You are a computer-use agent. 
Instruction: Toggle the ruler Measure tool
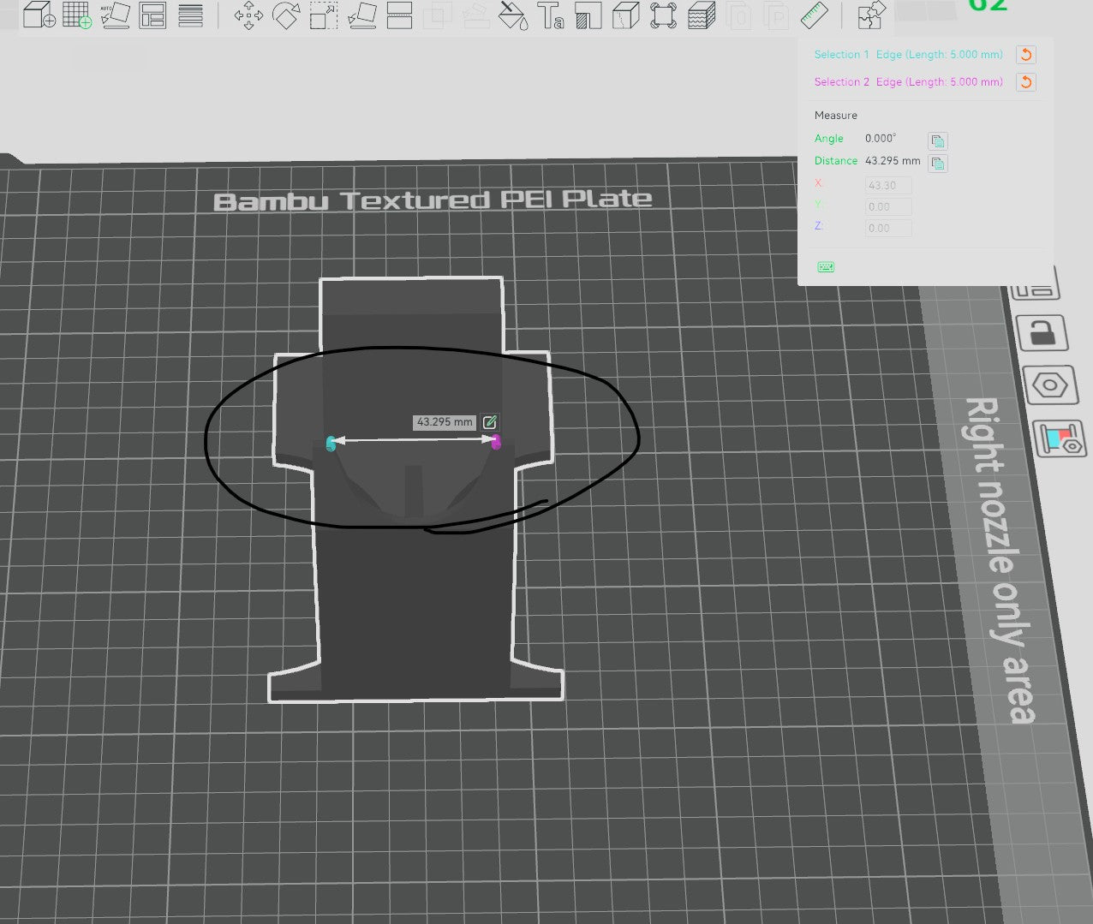814,14
